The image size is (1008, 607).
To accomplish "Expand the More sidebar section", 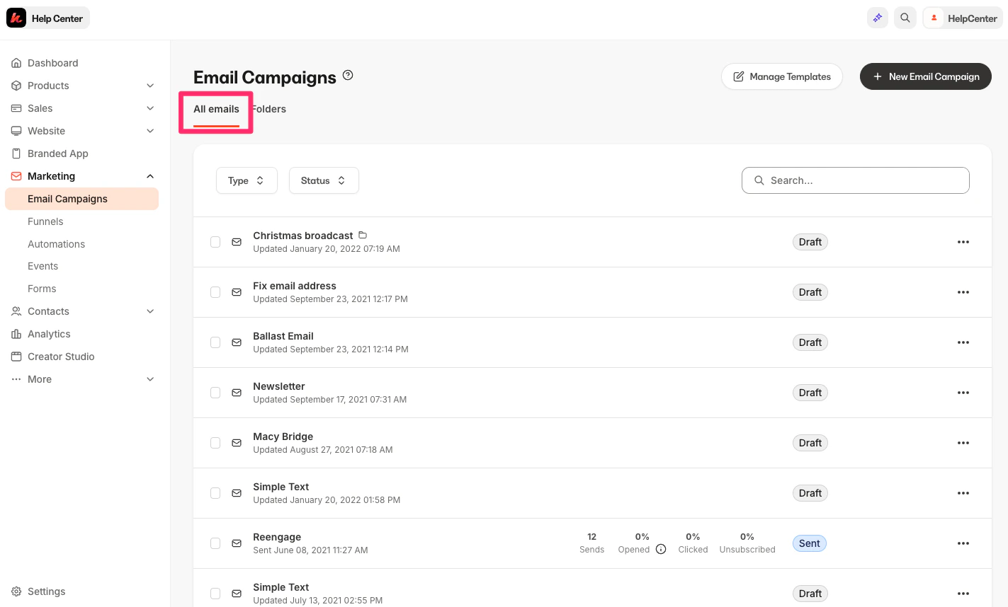I will pos(150,379).
